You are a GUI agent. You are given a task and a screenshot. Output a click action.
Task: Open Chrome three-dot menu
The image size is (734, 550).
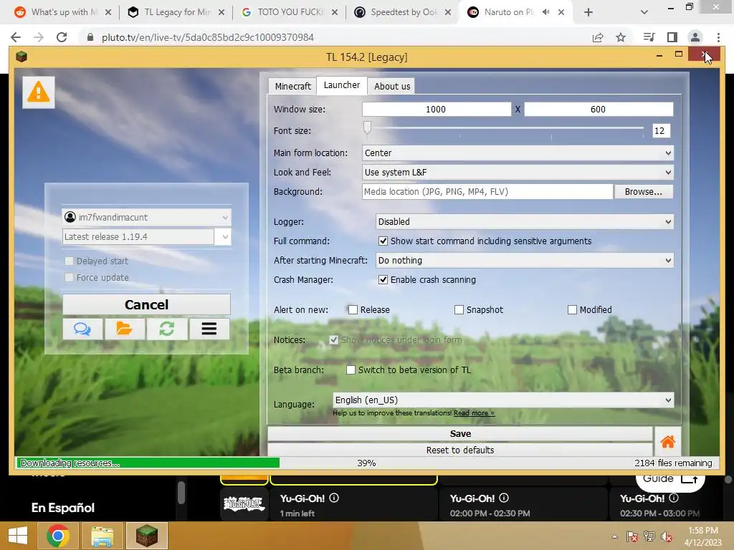(718, 37)
